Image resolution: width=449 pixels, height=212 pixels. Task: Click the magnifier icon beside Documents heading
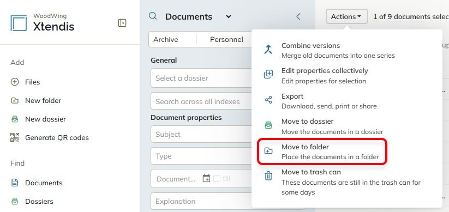tap(153, 16)
